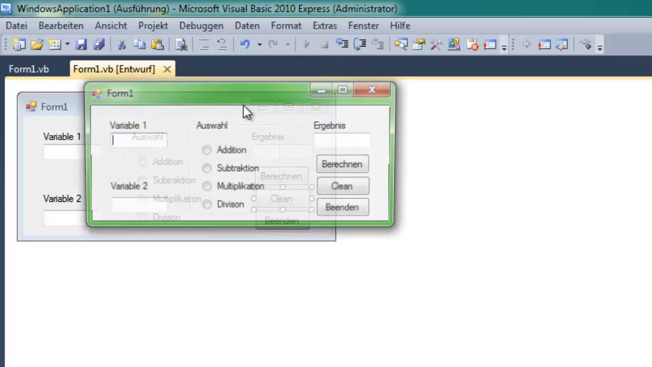The height and width of the screenshot is (367, 652).
Task: Open the Hilfe menu
Action: point(400,25)
